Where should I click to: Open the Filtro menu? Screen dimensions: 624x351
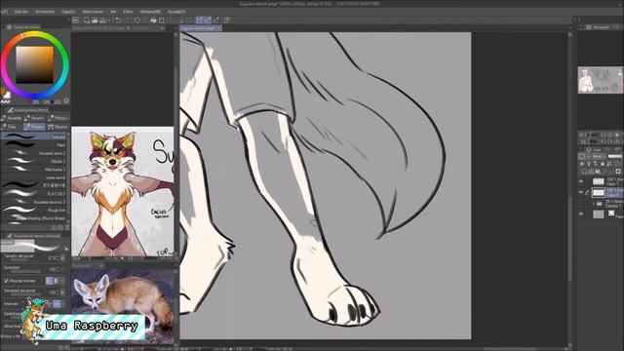(x=128, y=12)
